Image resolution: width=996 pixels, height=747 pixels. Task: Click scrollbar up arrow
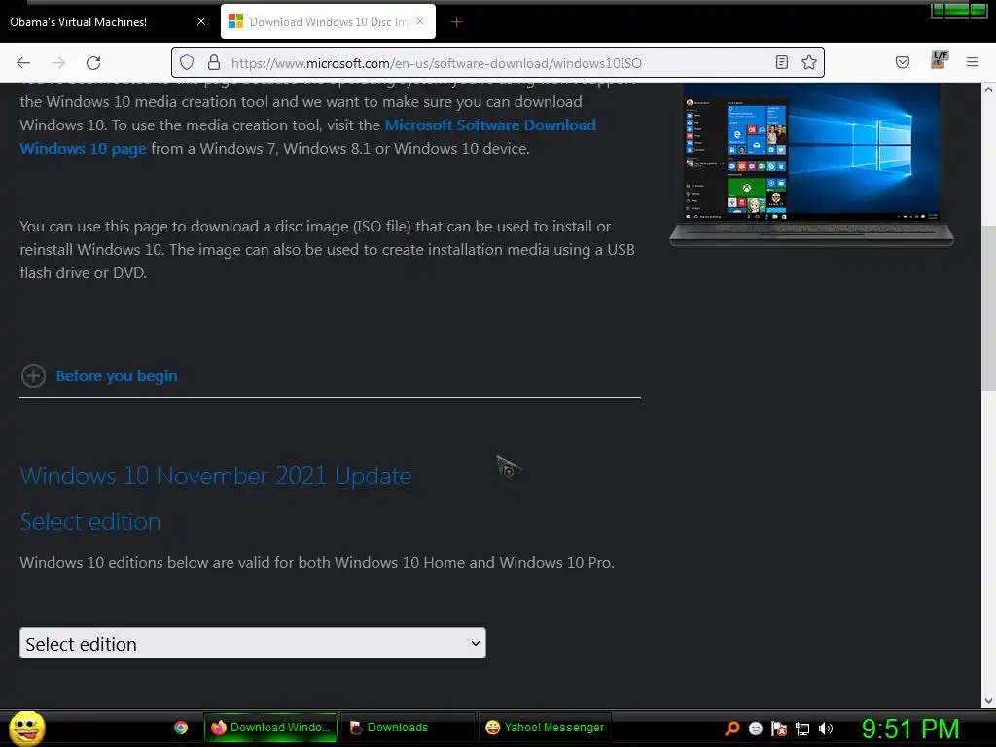(x=988, y=89)
